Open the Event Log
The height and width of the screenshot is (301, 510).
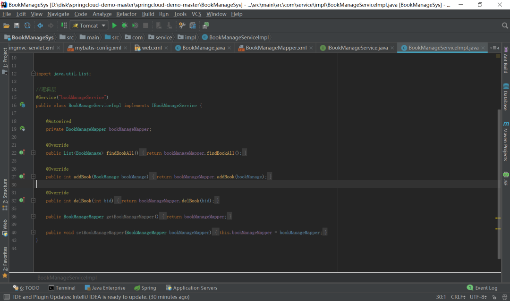pyautogui.click(x=482, y=288)
